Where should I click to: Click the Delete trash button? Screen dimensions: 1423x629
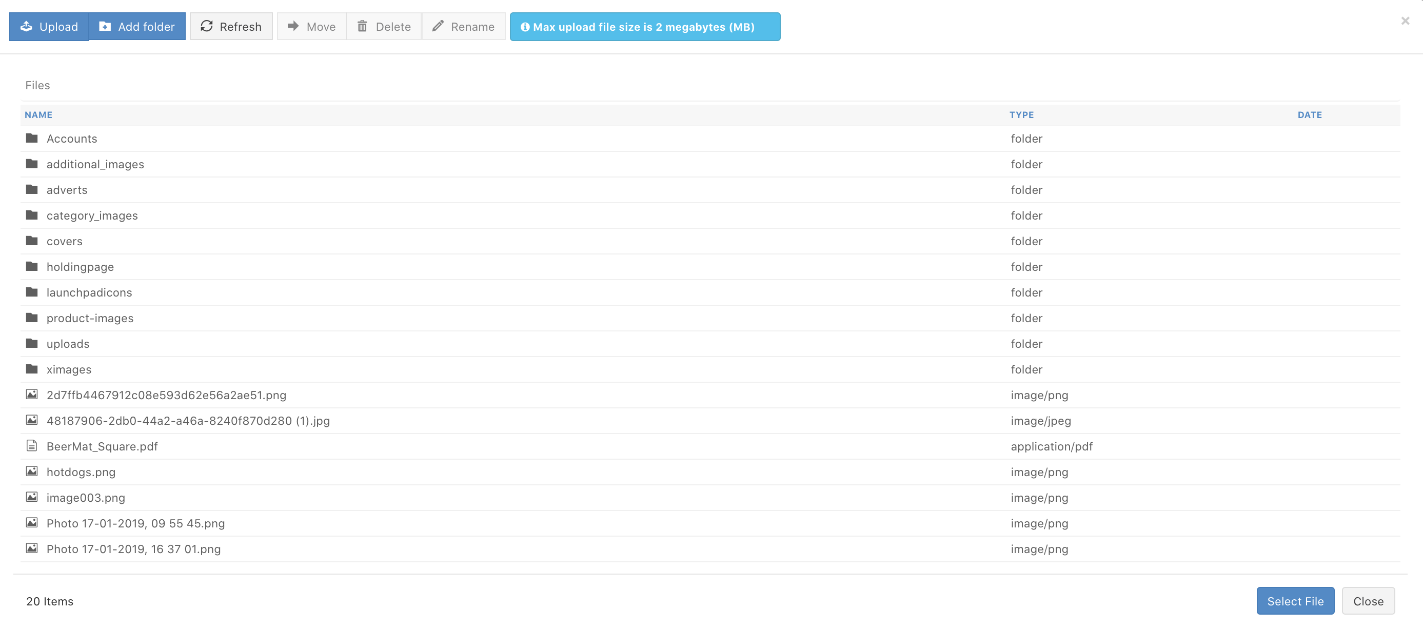[384, 27]
